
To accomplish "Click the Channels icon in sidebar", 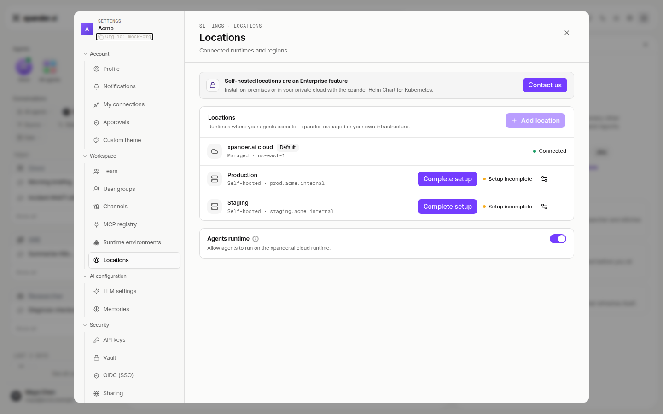I will click(x=96, y=207).
